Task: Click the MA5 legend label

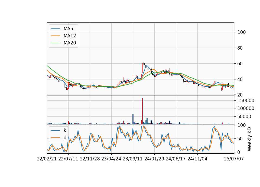Action: pyautogui.click(x=68, y=29)
